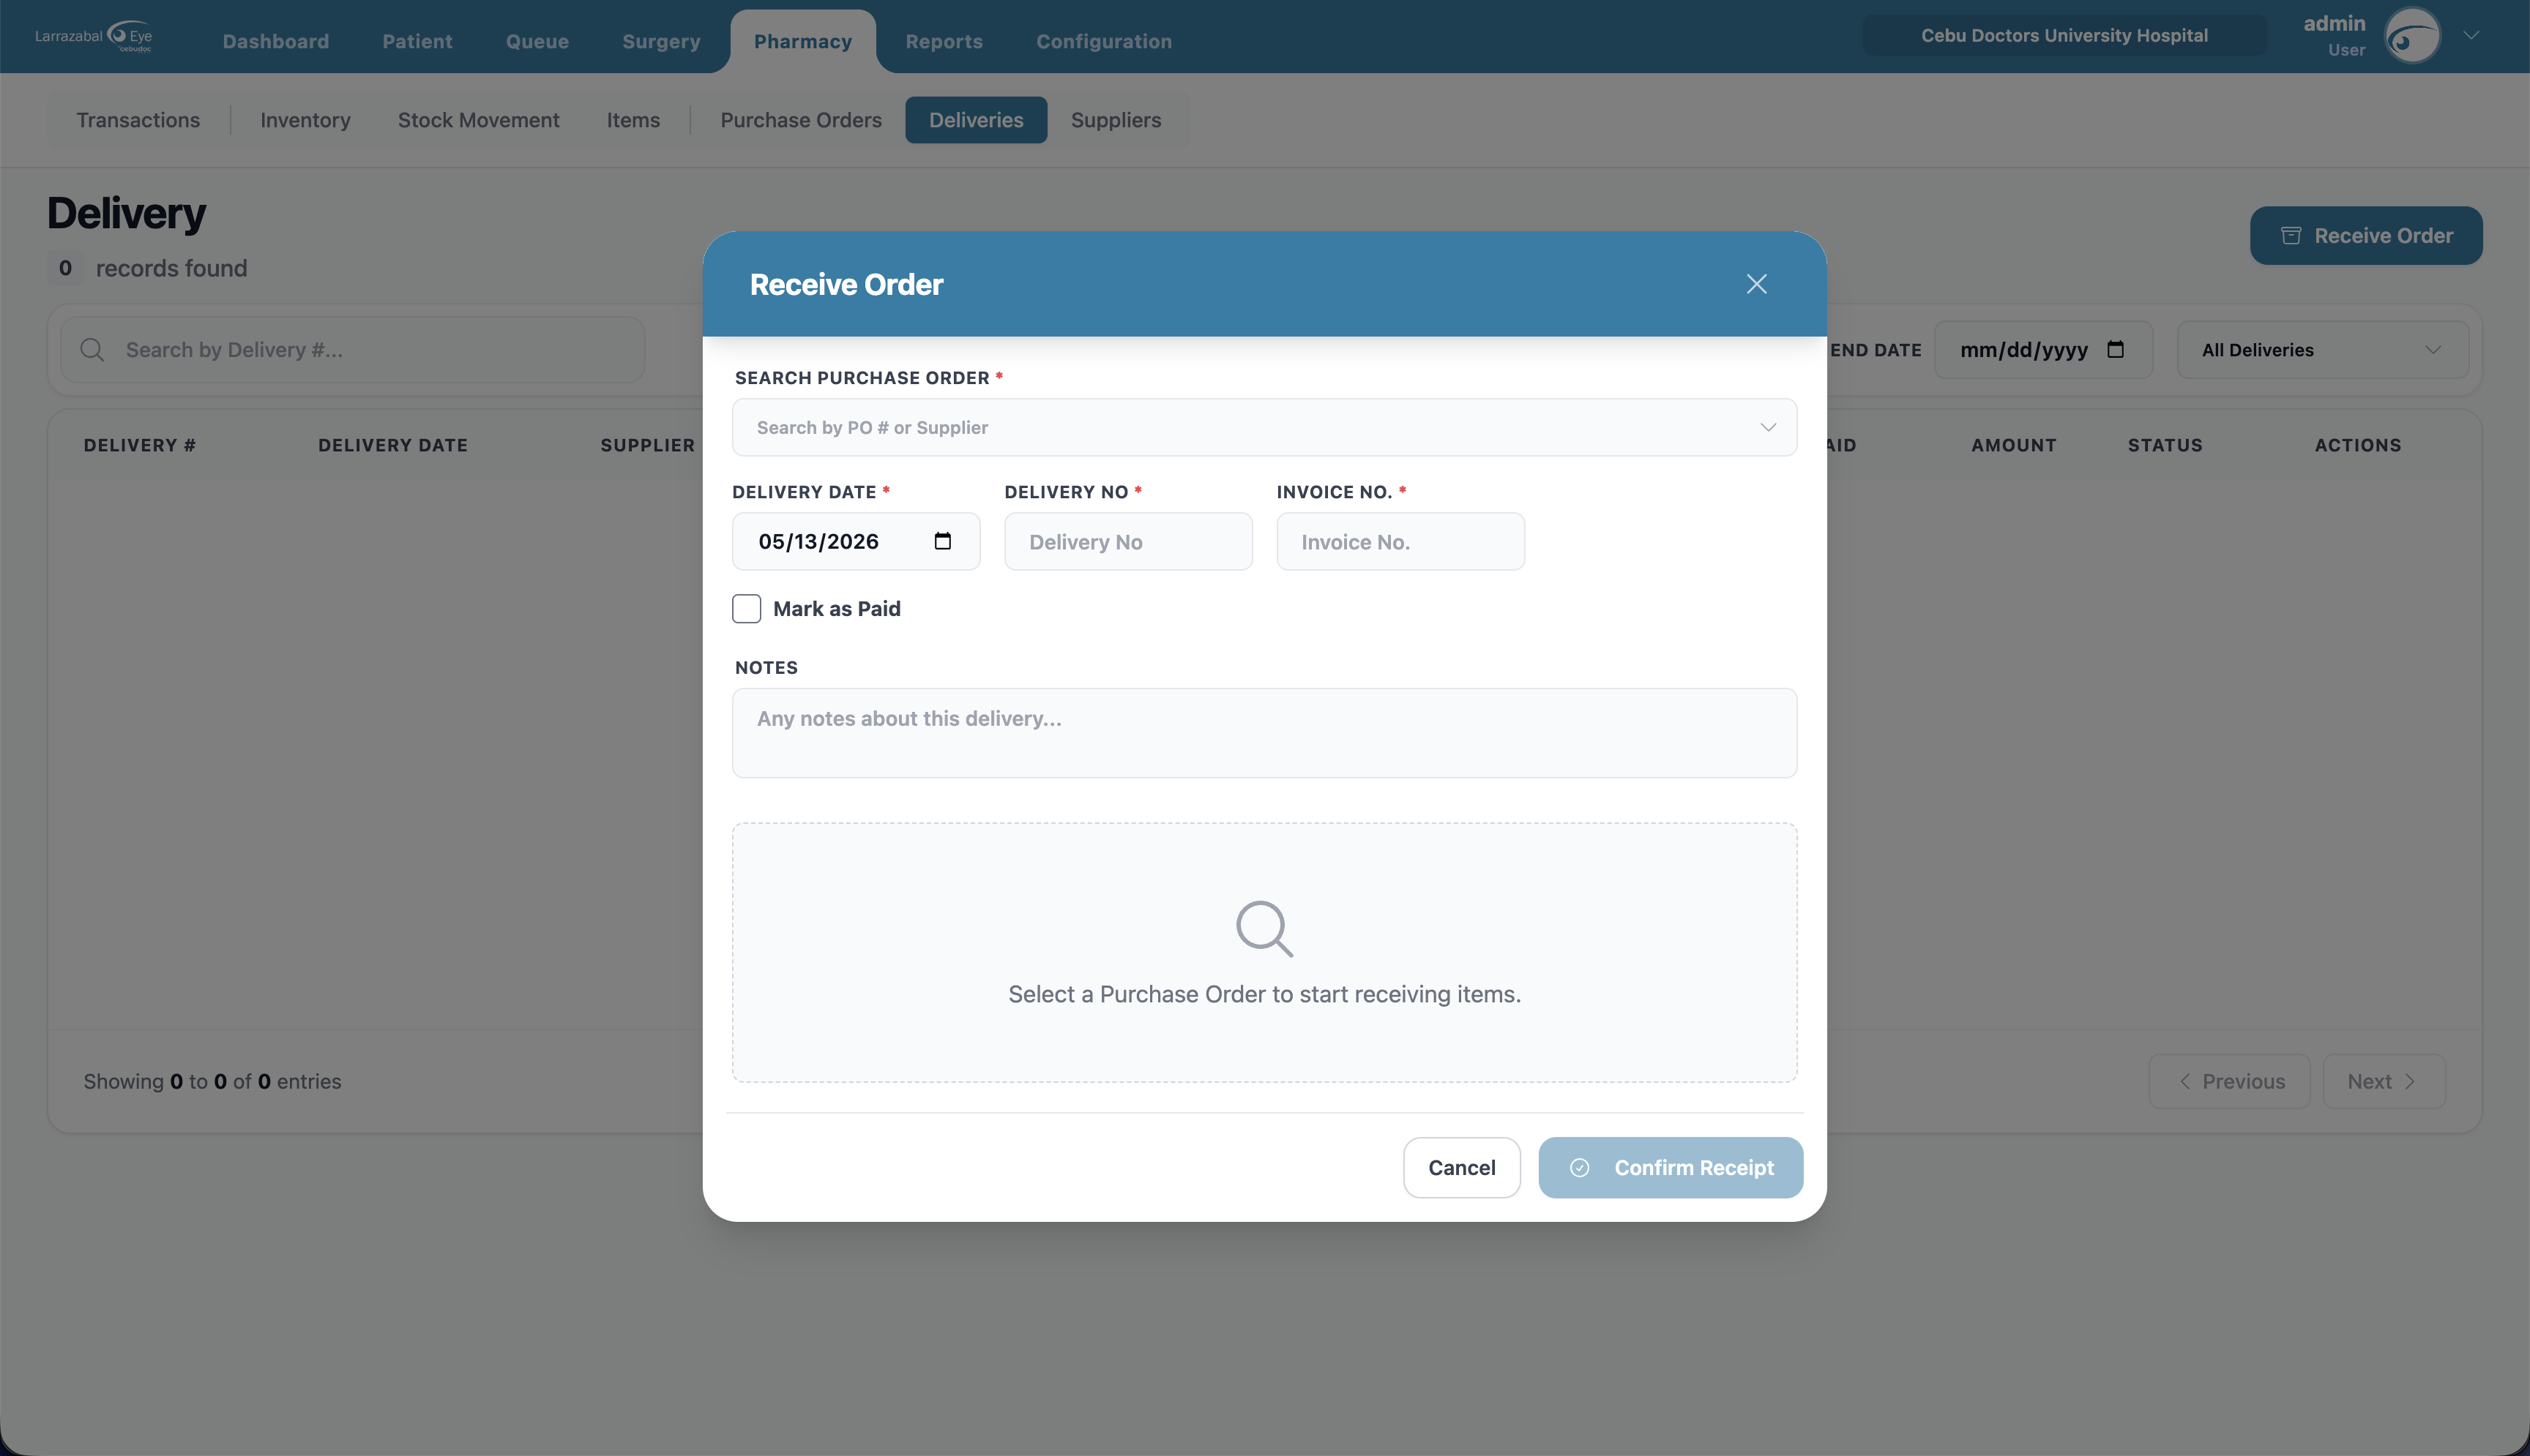Open the Queue menu
This screenshot has width=2530, height=1456.
click(537, 41)
